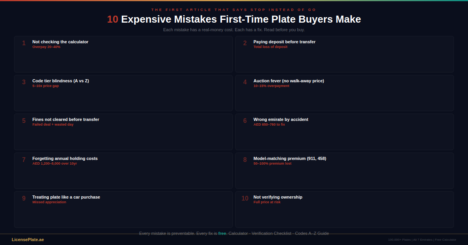The height and width of the screenshot is (245, 468).
Task: Click the LicensePlate.ae logo
Action: point(28,239)
